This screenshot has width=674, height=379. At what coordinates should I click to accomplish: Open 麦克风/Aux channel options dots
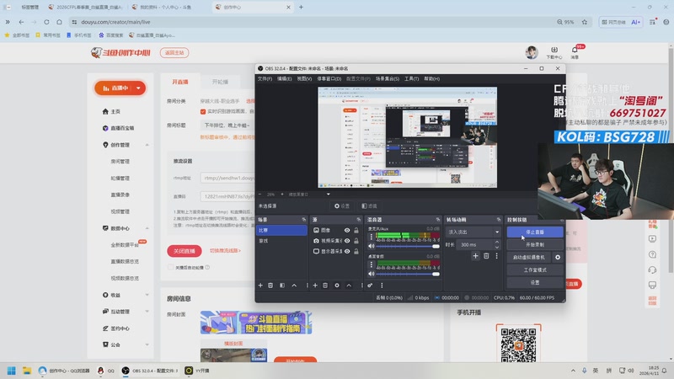tap(372, 238)
